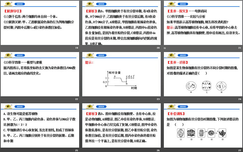Click the blue pill button on slide 23
The height and width of the screenshot is (152, 243).
tap(101, 55)
